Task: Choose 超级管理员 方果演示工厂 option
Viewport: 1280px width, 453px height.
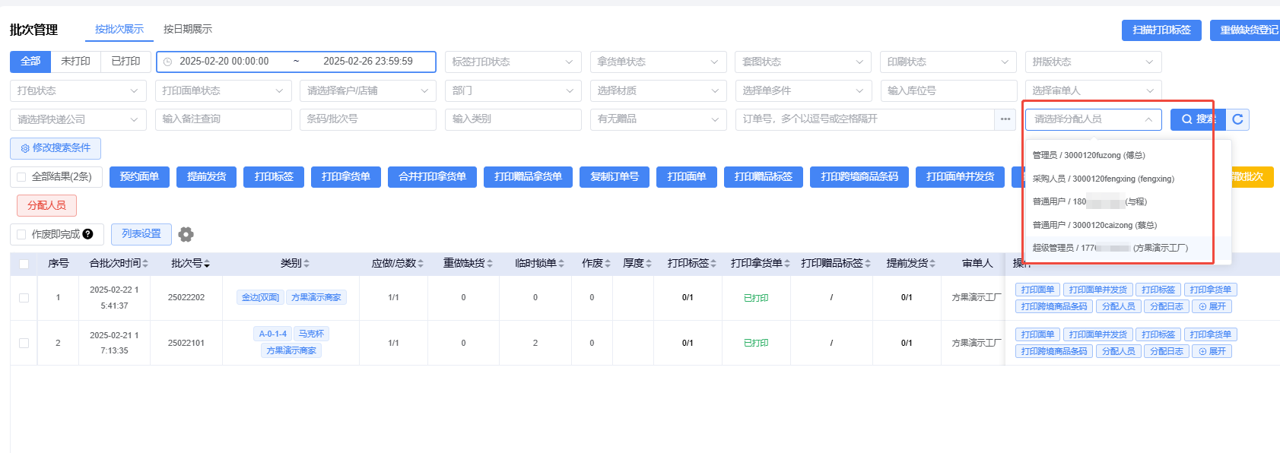Action: tap(1128, 248)
